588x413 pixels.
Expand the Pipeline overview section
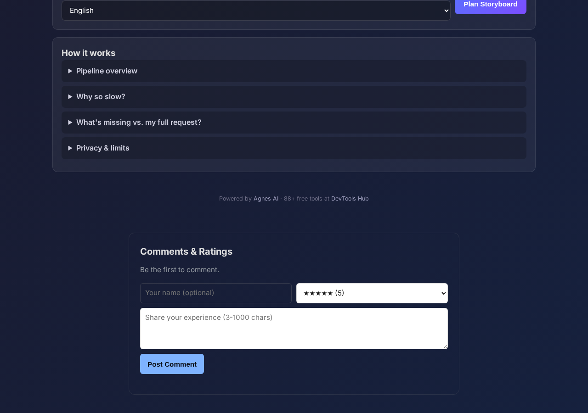tap(294, 71)
